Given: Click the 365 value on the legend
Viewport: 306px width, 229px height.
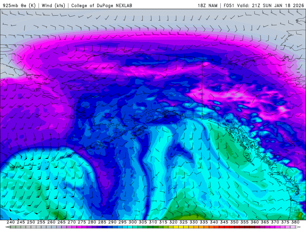Looking at the screenshot, I should [x=265, y=222].
